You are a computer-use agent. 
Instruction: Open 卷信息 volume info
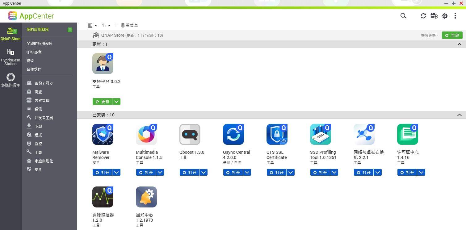pos(129,25)
